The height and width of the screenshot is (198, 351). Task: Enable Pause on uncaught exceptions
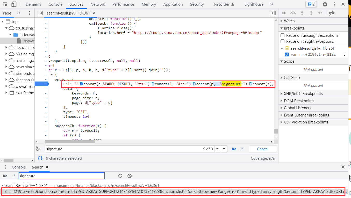pyautogui.click(x=283, y=35)
